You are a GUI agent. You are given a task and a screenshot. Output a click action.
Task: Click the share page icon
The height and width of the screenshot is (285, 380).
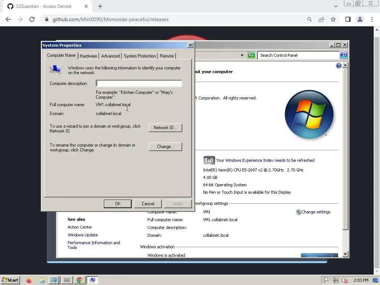(x=321, y=19)
